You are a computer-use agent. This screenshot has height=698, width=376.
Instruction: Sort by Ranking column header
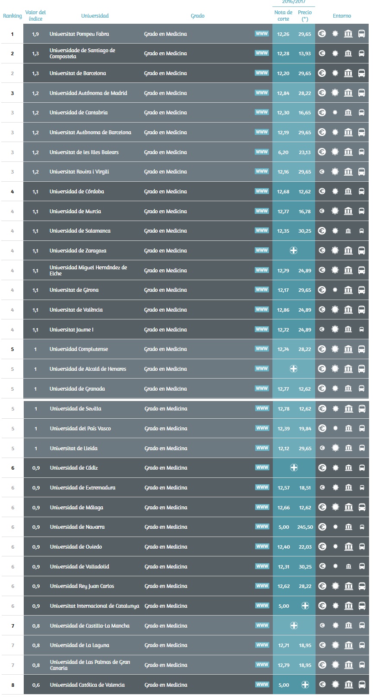point(12,16)
